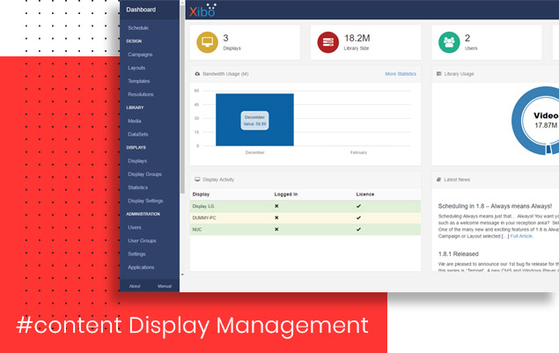Open Schedule in the sidebar

click(138, 28)
